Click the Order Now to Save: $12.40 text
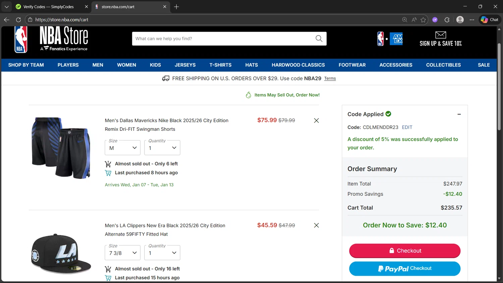The height and width of the screenshot is (283, 503). tap(405, 225)
